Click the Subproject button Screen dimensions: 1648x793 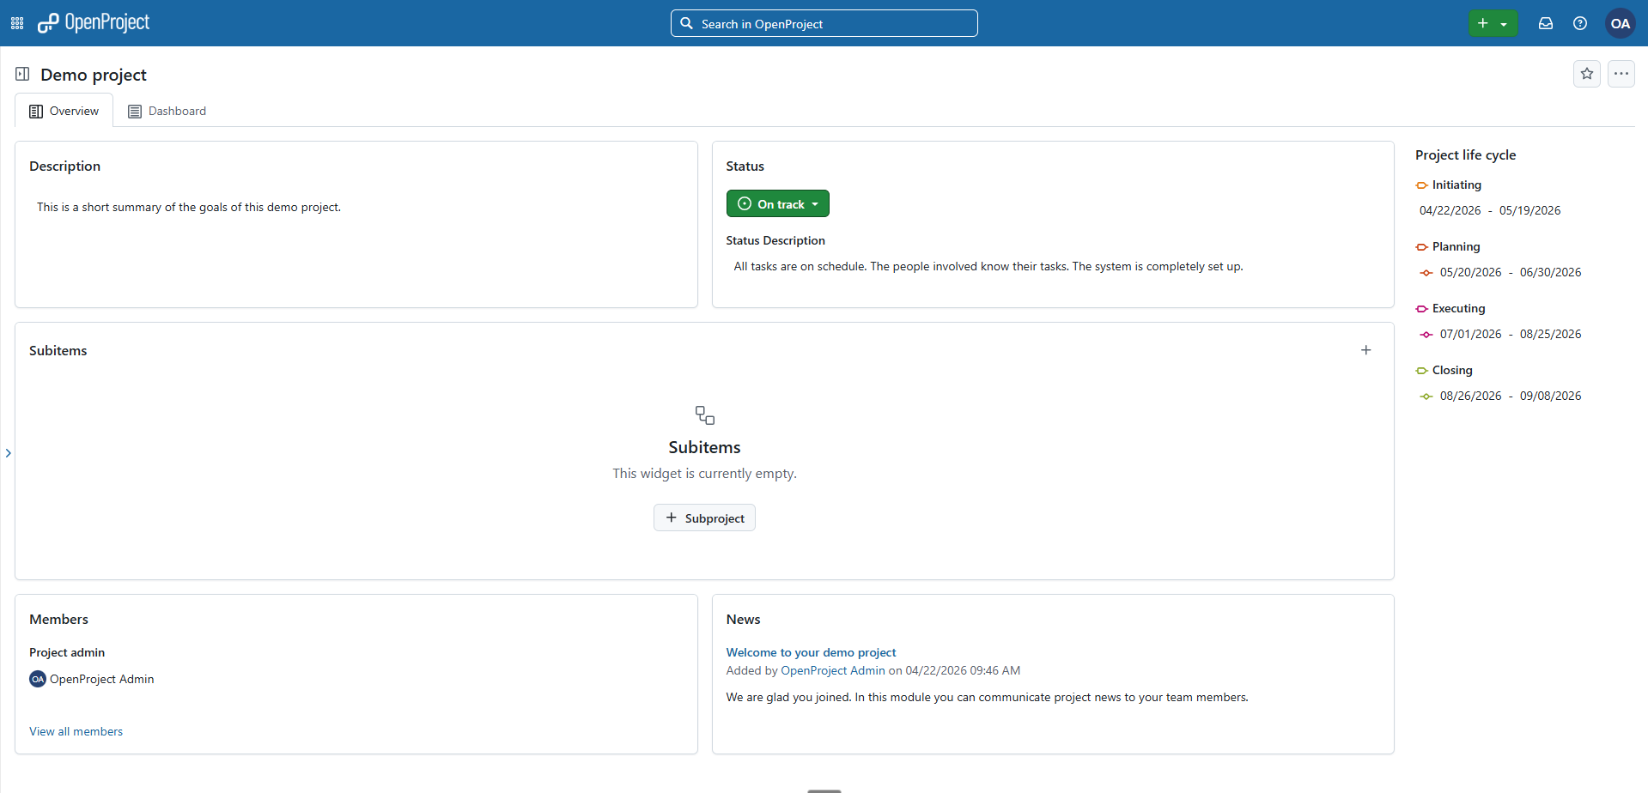click(x=704, y=518)
